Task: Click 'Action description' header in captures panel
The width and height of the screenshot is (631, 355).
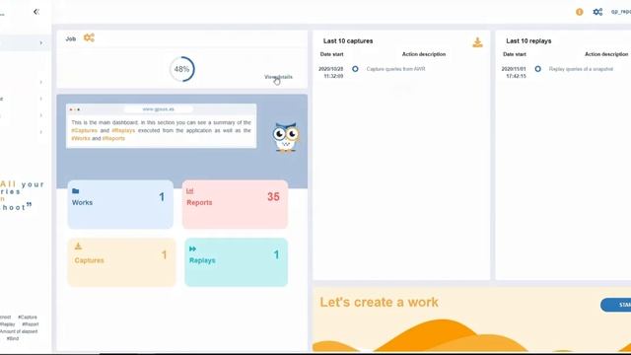Action: click(x=424, y=54)
